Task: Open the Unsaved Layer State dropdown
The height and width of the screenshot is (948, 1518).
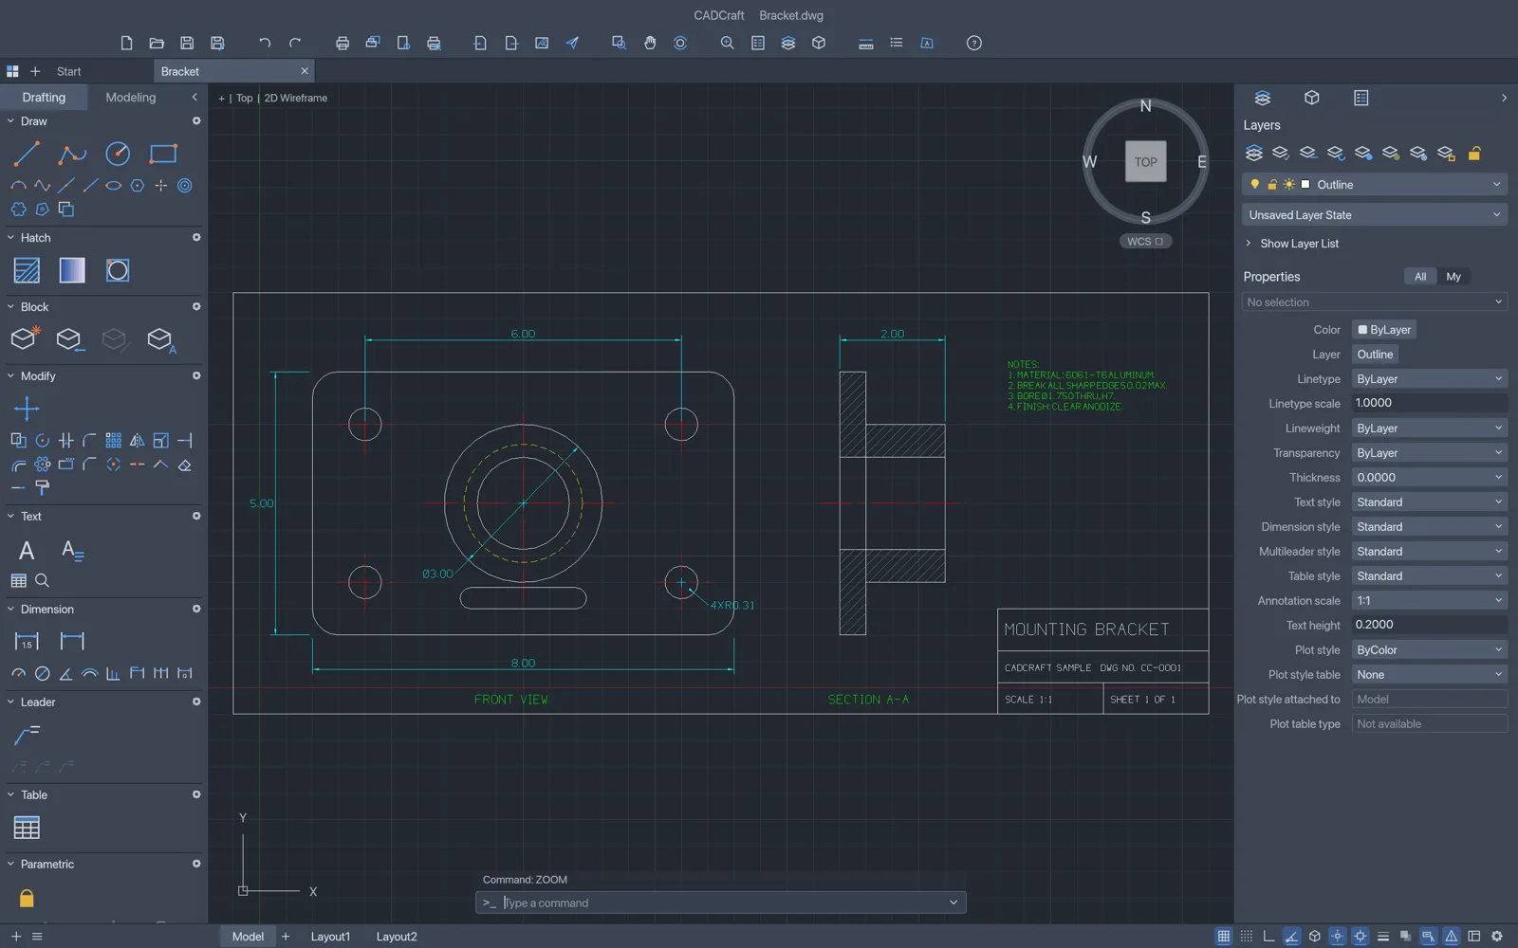Action: click(x=1375, y=215)
